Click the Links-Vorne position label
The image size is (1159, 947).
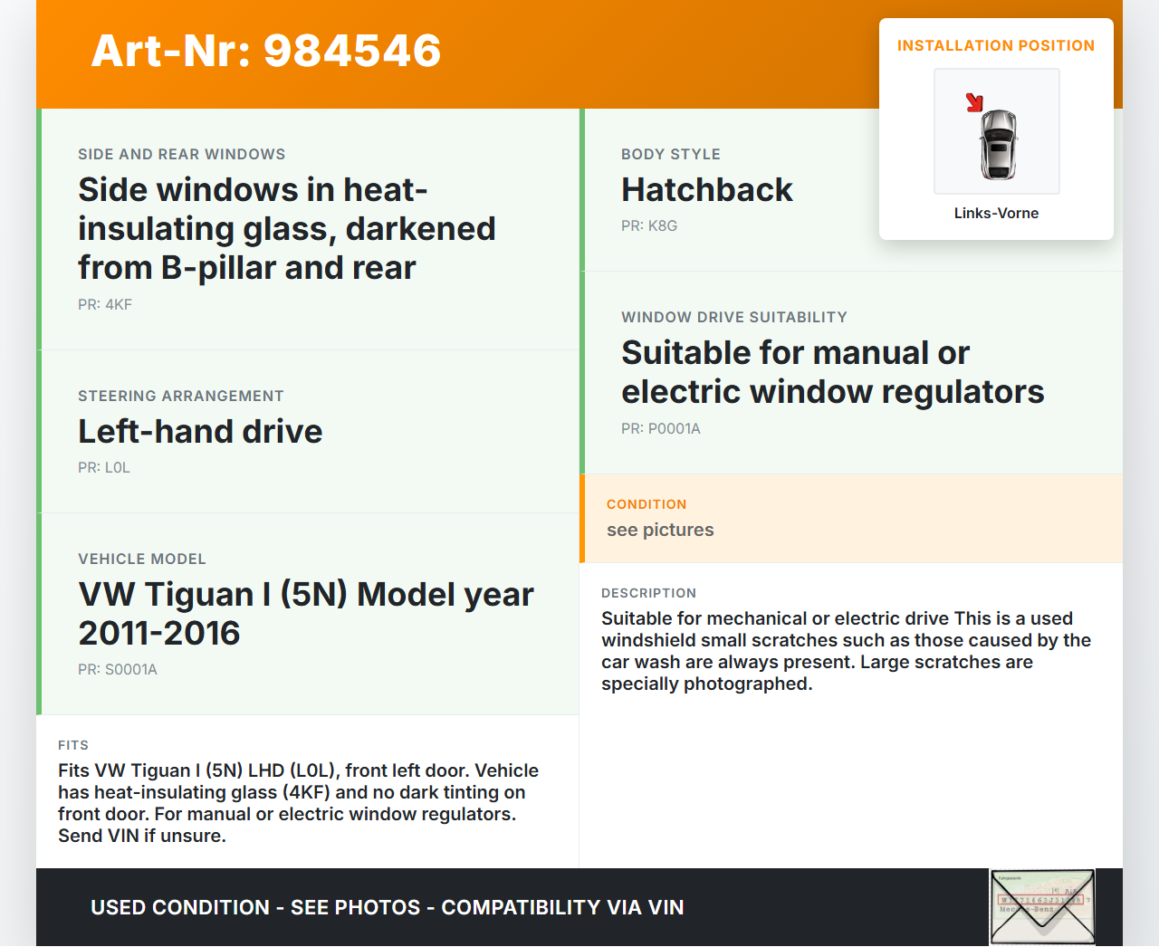pos(996,213)
